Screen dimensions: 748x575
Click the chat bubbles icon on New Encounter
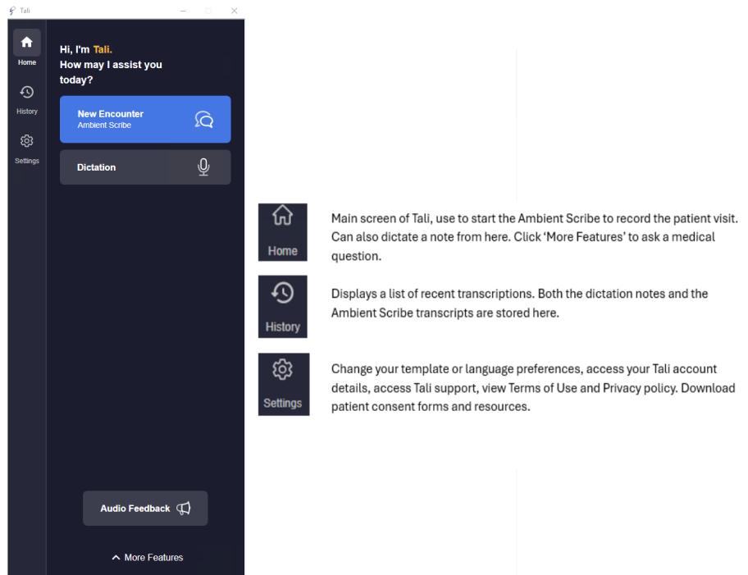(203, 119)
